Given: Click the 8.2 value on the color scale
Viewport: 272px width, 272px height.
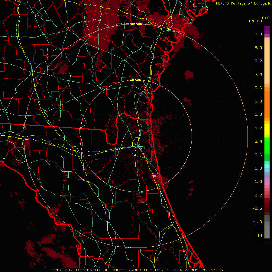Looking at the screenshot, I should coord(258,61).
